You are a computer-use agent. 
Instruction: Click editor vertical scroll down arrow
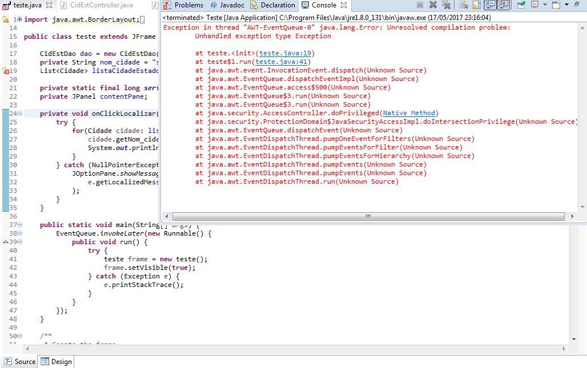pyautogui.click(x=574, y=339)
